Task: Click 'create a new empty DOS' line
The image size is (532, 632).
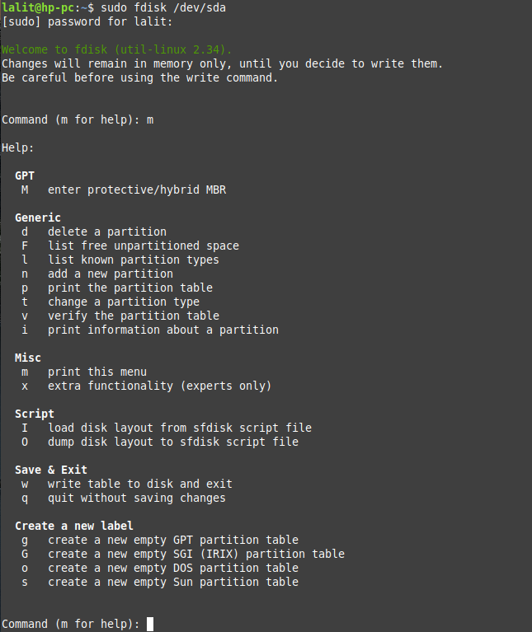Action: coord(172,568)
